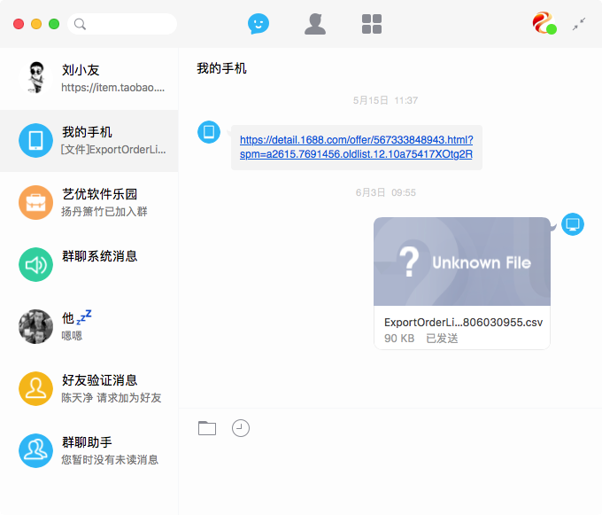Image resolution: width=602 pixels, height=515 pixels.
Task: Open the apps grid tab
Action: (x=372, y=24)
